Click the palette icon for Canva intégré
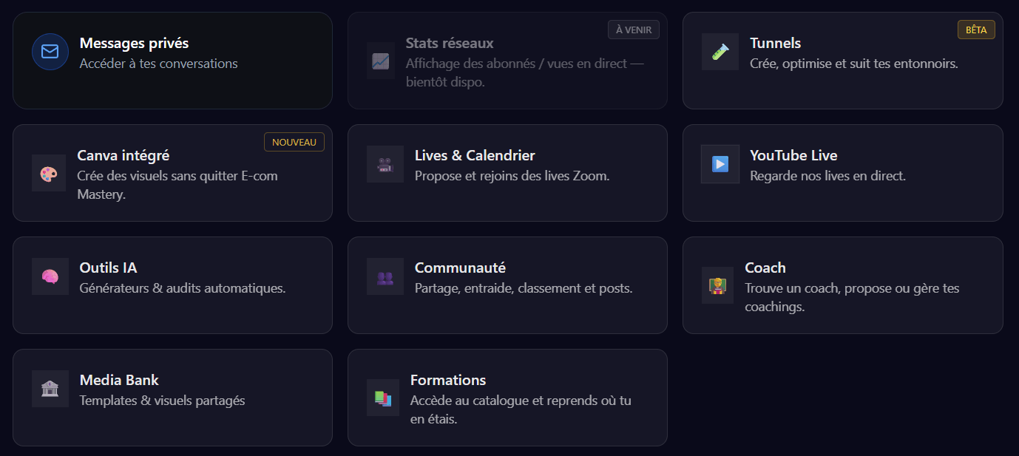 point(49,174)
